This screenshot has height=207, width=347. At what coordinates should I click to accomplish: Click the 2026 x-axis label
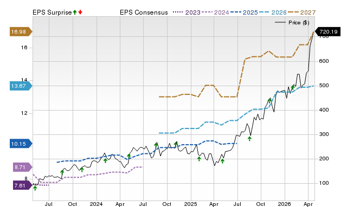click(x=284, y=204)
